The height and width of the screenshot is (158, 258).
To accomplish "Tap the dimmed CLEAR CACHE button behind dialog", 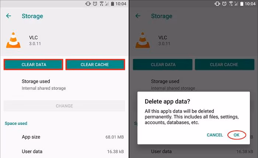I will click(x=224, y=65).
